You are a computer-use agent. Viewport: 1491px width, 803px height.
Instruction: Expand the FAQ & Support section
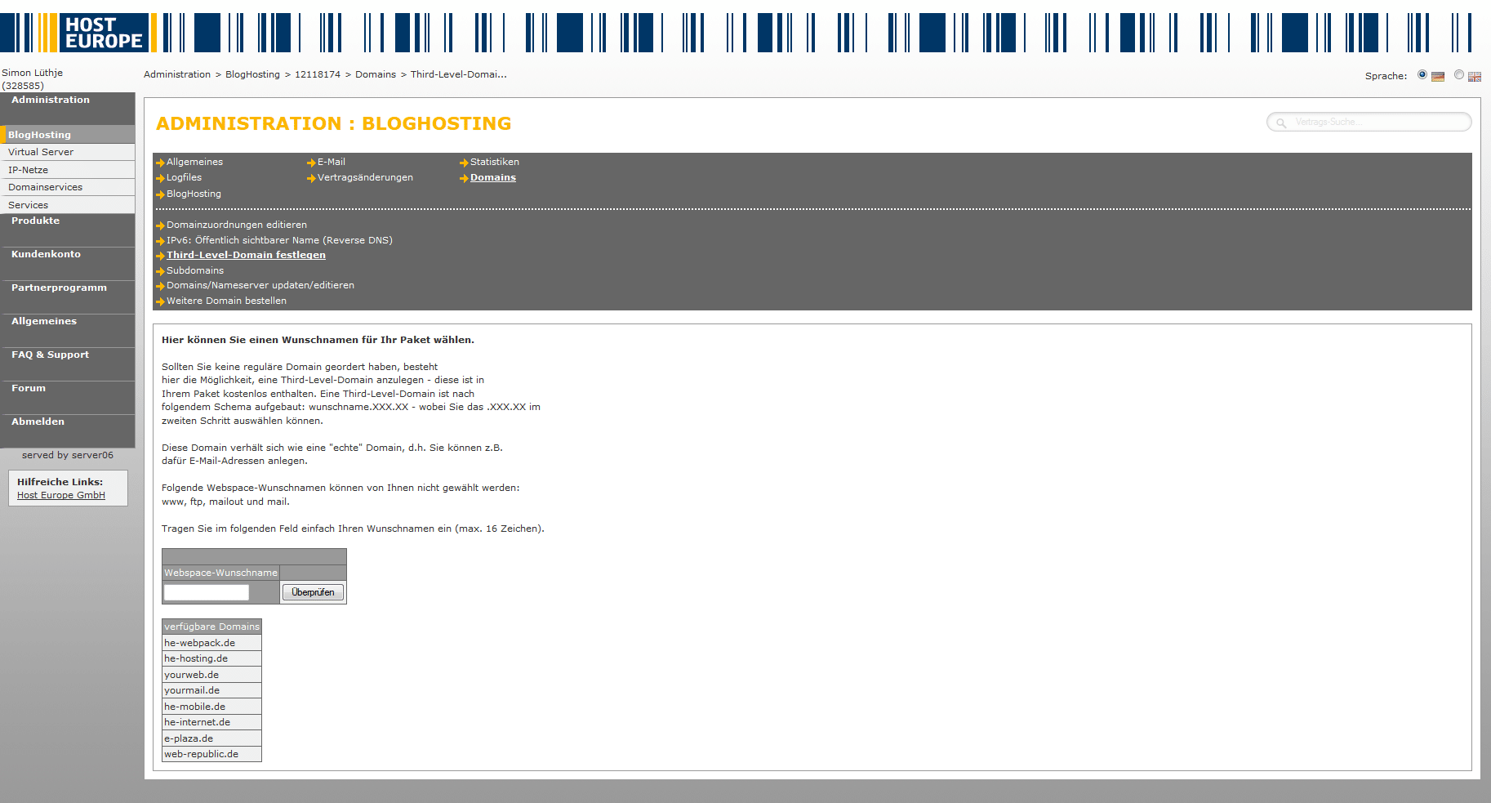pyautogui.click(x=50, y=355)
